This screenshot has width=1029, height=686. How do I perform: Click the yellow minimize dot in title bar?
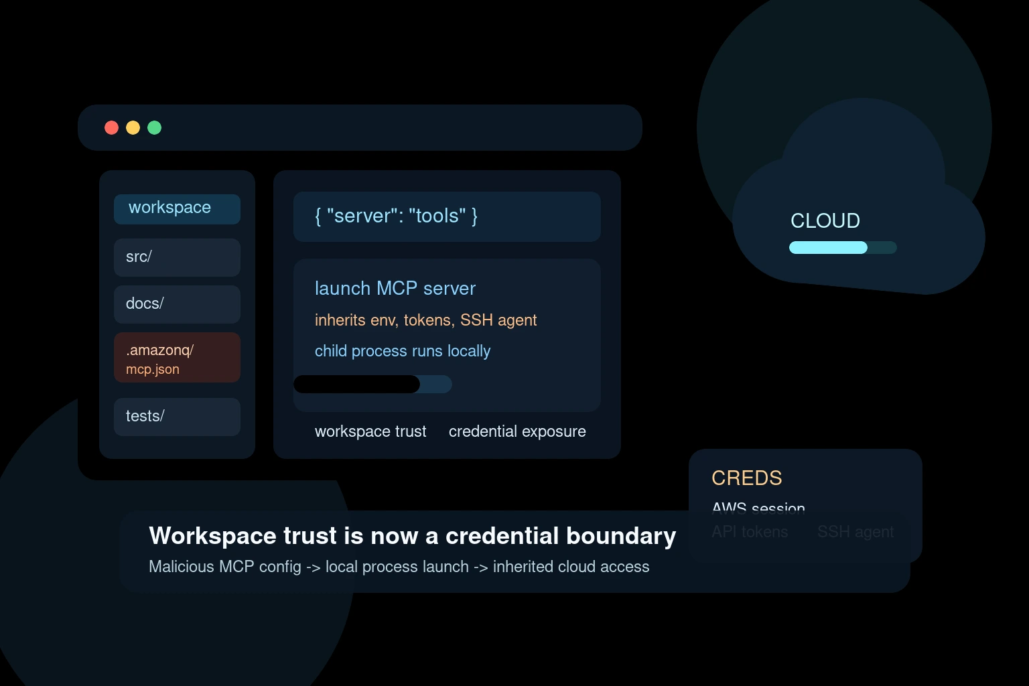point(133,127)
